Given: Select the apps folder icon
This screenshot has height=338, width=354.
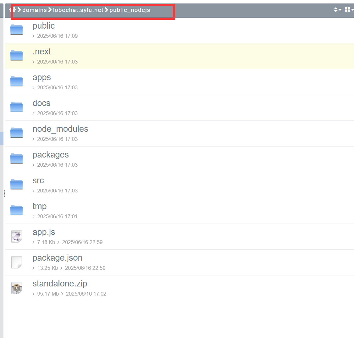Looking at the screenshot, I should coord(17,81).
